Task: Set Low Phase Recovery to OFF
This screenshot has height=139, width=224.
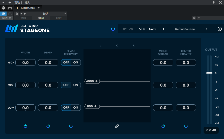Action: tap(66, 108)
